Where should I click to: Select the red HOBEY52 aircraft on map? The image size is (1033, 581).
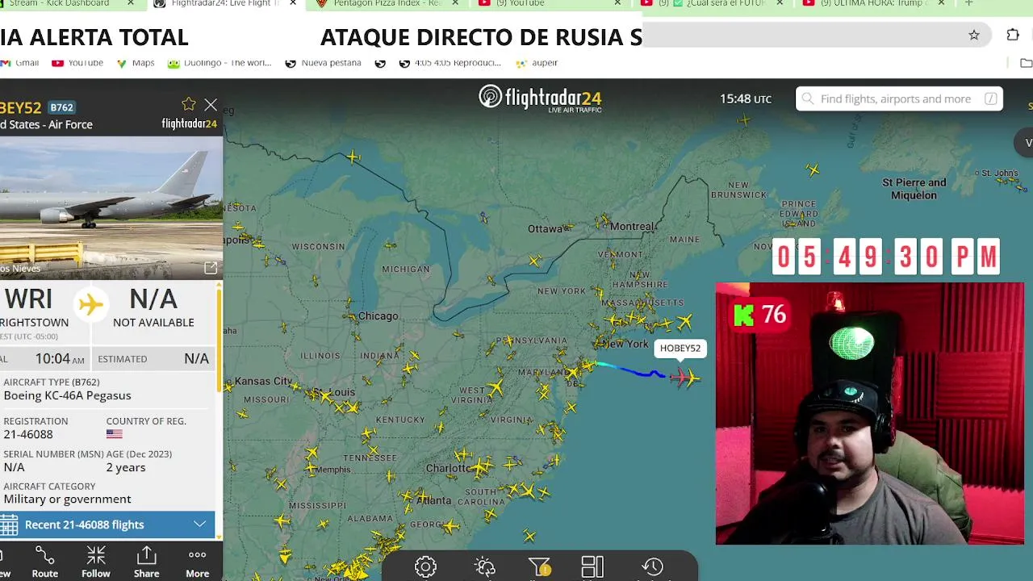click(680, 376)
